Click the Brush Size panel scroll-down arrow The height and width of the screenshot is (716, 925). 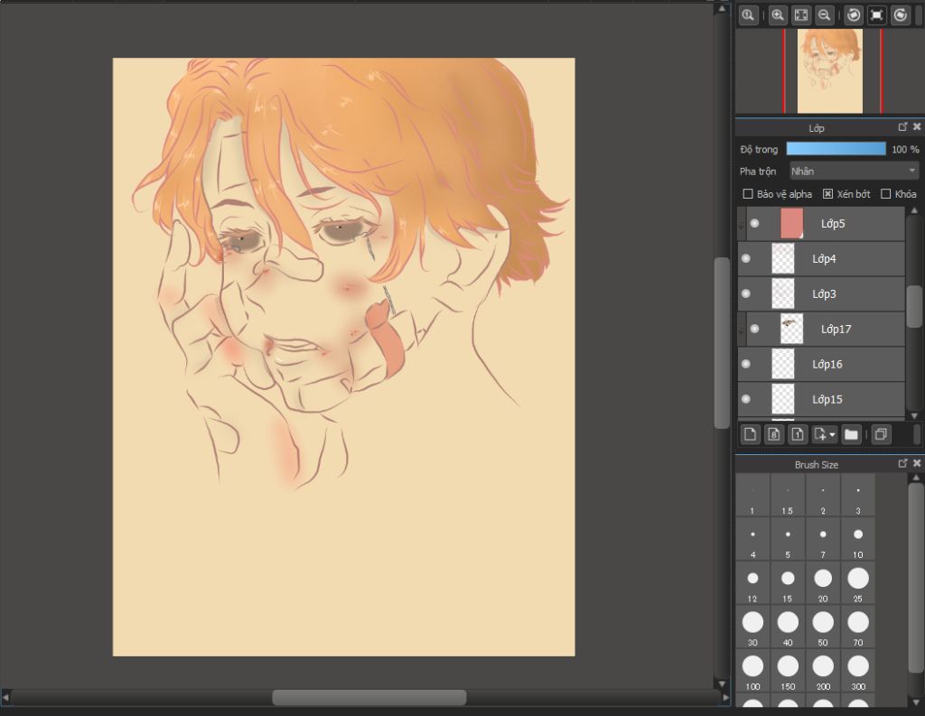click(916, 702)
